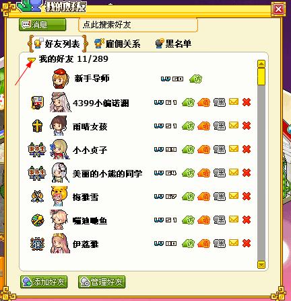The width and height of the screenshot is (291, 301).
Task: Blacklist 伊荔雅 with the 黑 icon
Action: [x=219, y=243]
